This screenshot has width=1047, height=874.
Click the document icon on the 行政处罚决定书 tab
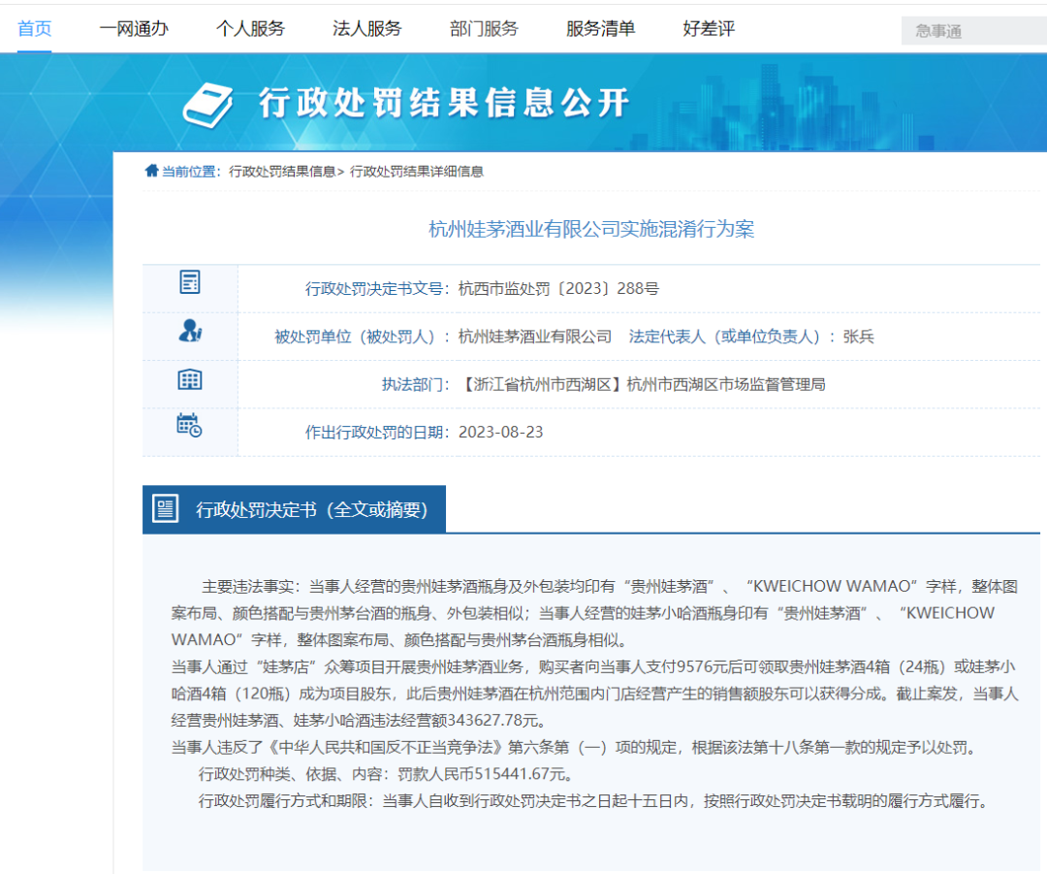pos(165,509)
